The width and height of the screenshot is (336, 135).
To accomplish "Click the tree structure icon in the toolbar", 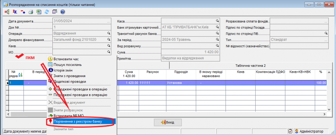I will pos(7,12).
